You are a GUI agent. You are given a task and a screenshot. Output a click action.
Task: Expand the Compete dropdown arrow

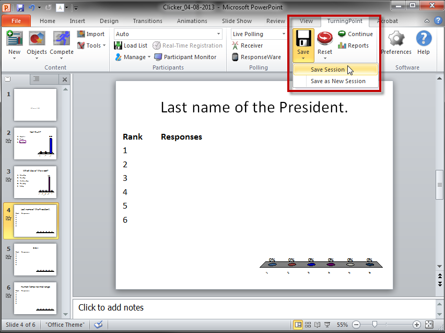(x=62, y=58)
